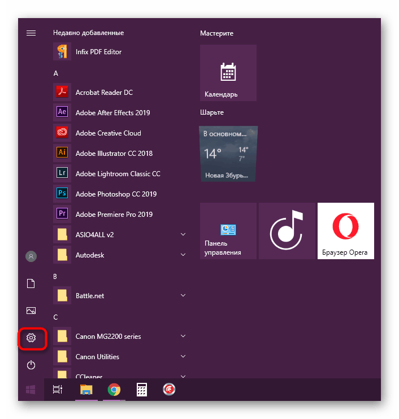Screen dimensions: 399x419
Task: Expand the ASIO4ALL v2 folder chevron
Action: coord(183,234)
